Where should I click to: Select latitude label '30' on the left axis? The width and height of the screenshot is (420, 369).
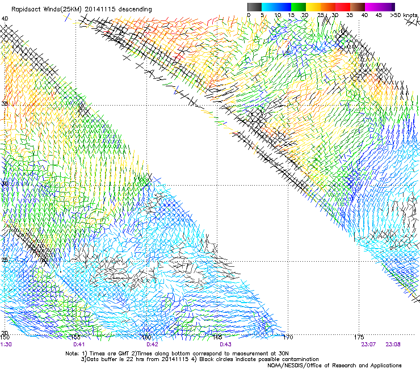5,184
